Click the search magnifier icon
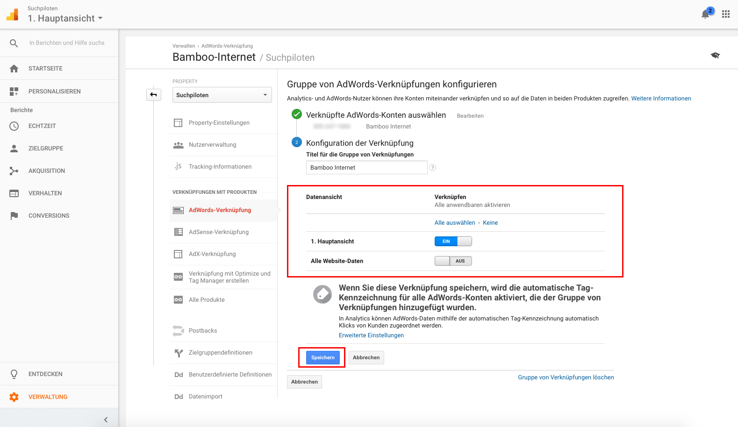738x427 pixels. click(x=14, y=43)
